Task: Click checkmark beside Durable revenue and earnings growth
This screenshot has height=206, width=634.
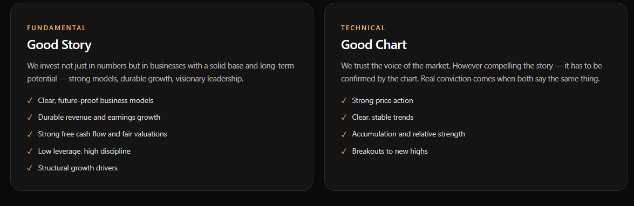Action: click(30, 118)
